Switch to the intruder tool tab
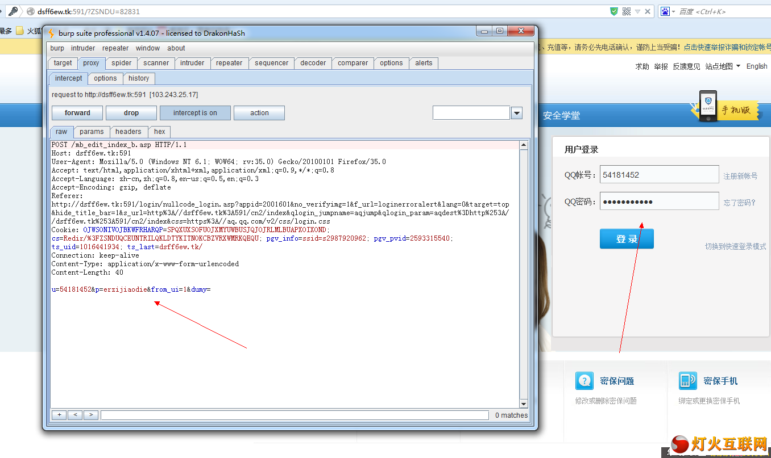This screenshot has height=458, width=771. [x=192, y=63]
